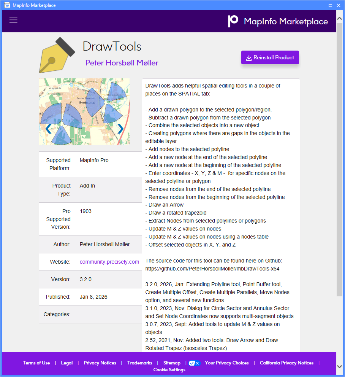345x377 pixels.
Task: Click the 'Combine the selected objects' line
Action: [202, 125]
